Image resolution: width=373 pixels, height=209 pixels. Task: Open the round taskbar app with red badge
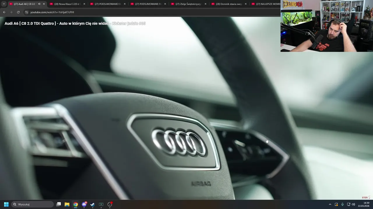pos(110,204)
